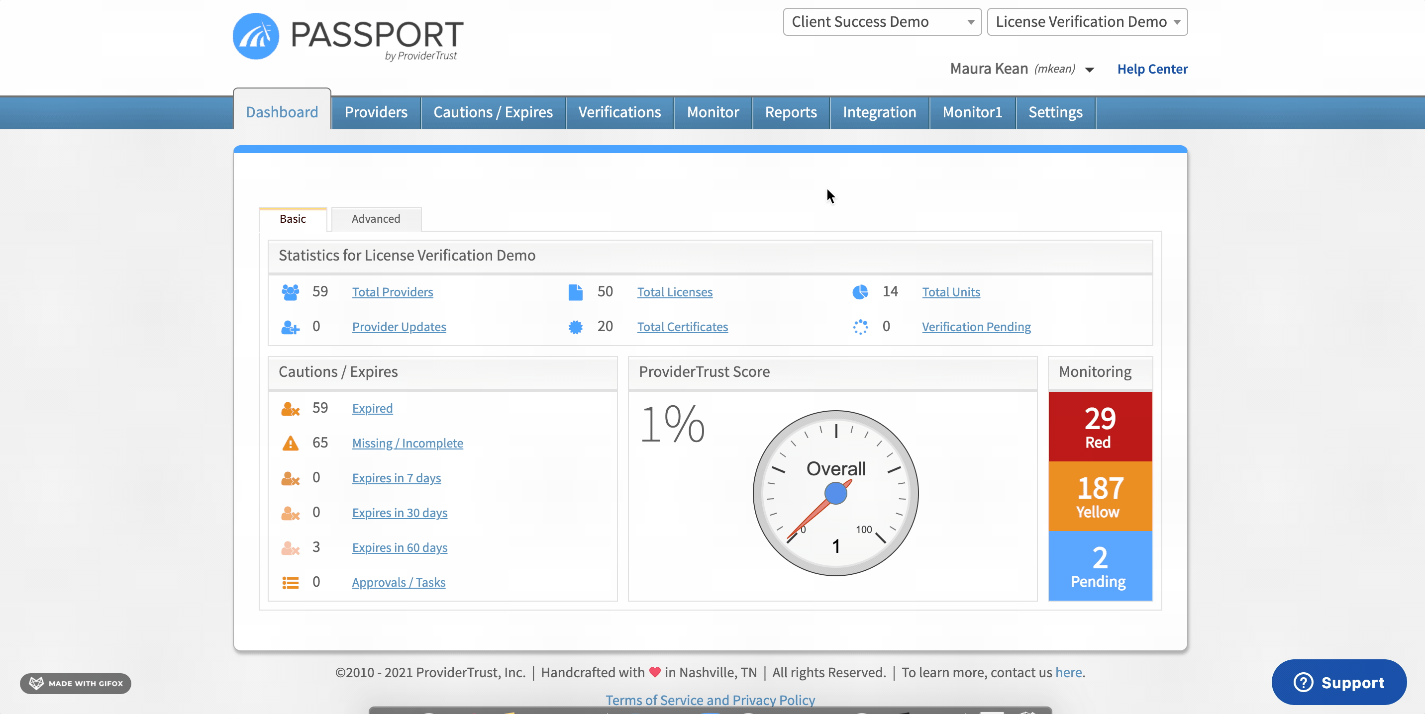1425x714 pixels.
Task: Click the Total Units pie chart icon
Action: (x=860, y=292)
